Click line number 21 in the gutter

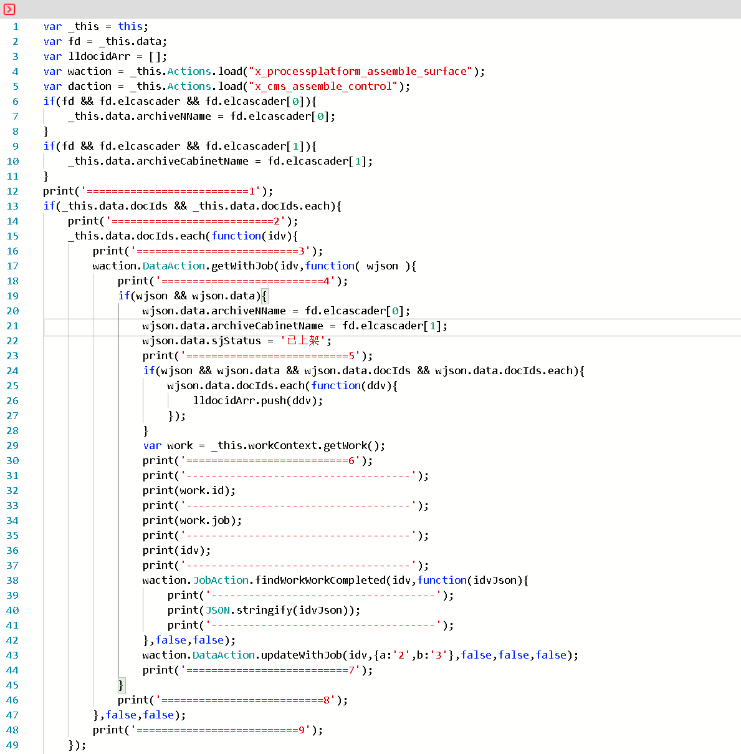click(13, 326)
